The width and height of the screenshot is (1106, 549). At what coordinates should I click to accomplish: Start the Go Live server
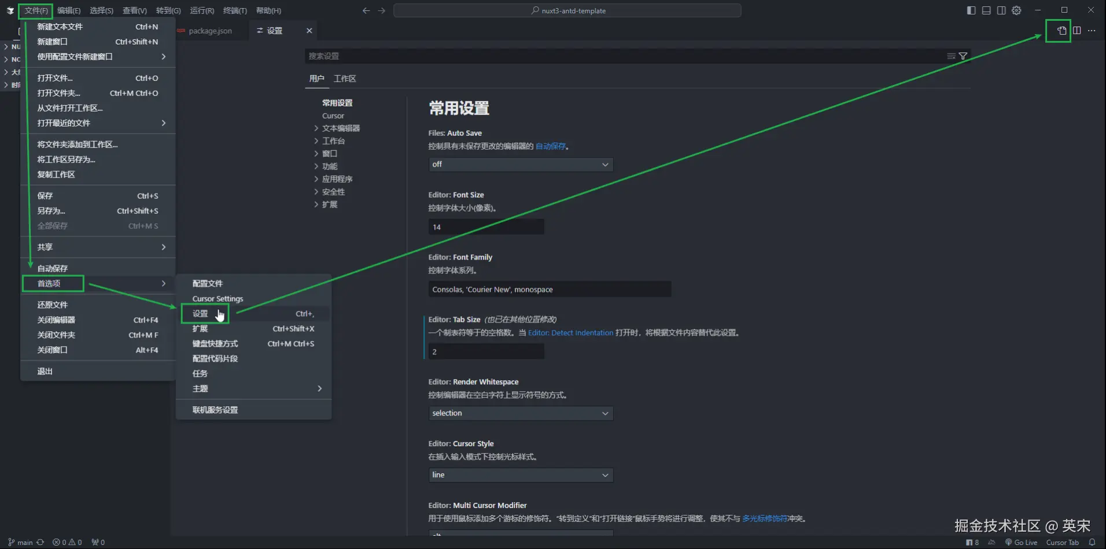pos(1021,542)
